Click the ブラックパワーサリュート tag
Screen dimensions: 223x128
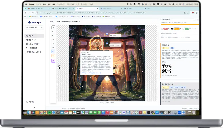click(178, 87)
